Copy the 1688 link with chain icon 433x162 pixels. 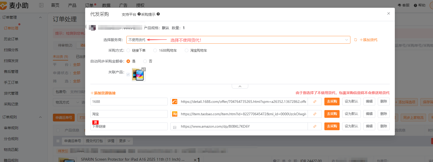tap(315, 102)
